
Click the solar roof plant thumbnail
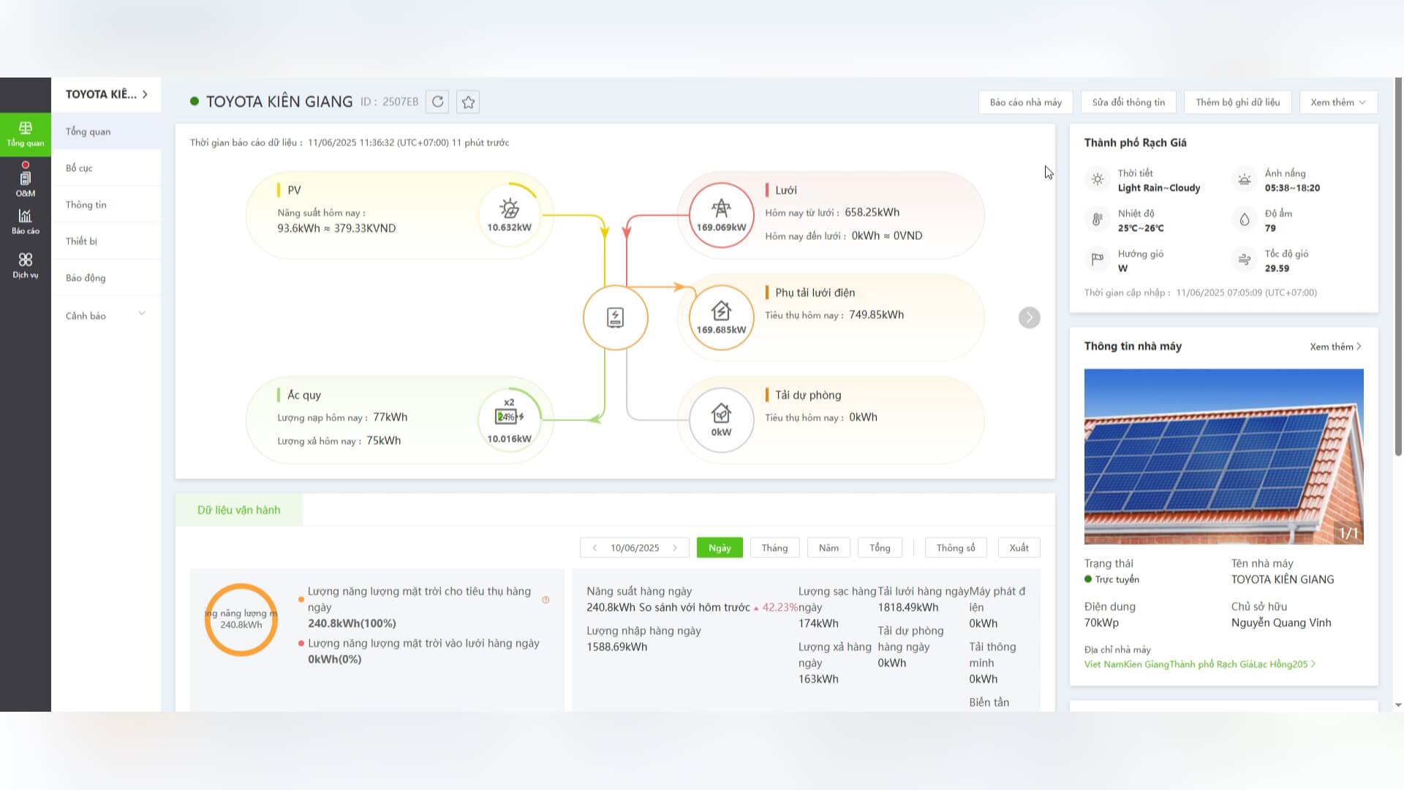pos(1223,456)
